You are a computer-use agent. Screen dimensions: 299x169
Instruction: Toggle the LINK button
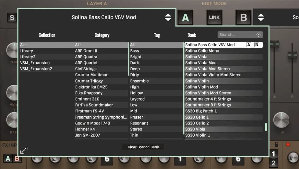click(x=214, y=17)
